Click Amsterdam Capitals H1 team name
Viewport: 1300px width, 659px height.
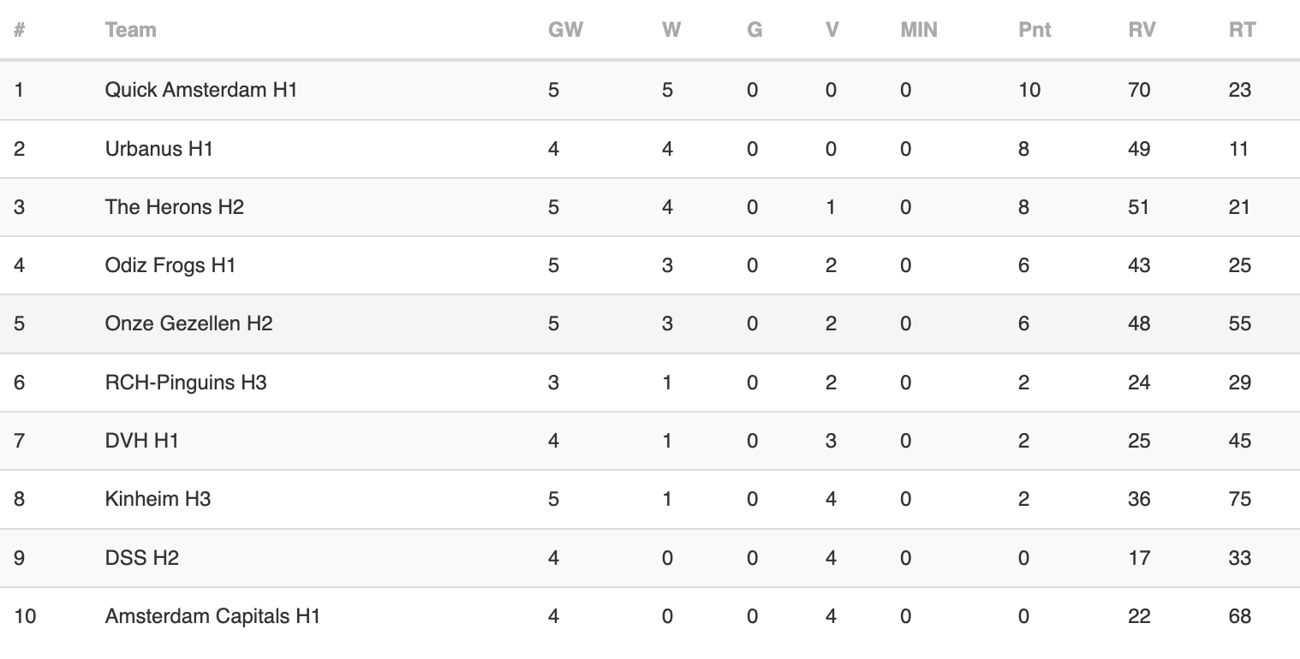(x=212, y=616)
